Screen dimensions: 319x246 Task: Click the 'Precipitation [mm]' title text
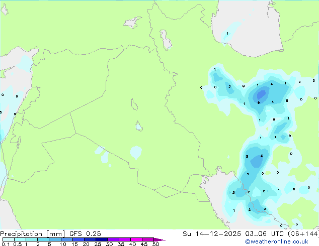coord(33,234)
